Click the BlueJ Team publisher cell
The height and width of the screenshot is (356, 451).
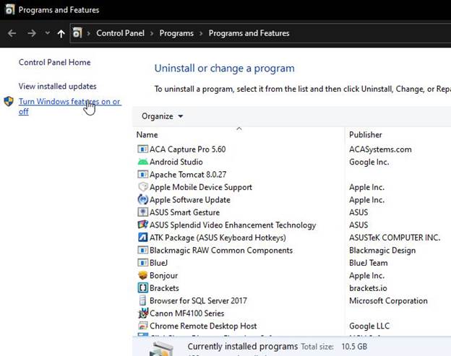tap(368, 263)
